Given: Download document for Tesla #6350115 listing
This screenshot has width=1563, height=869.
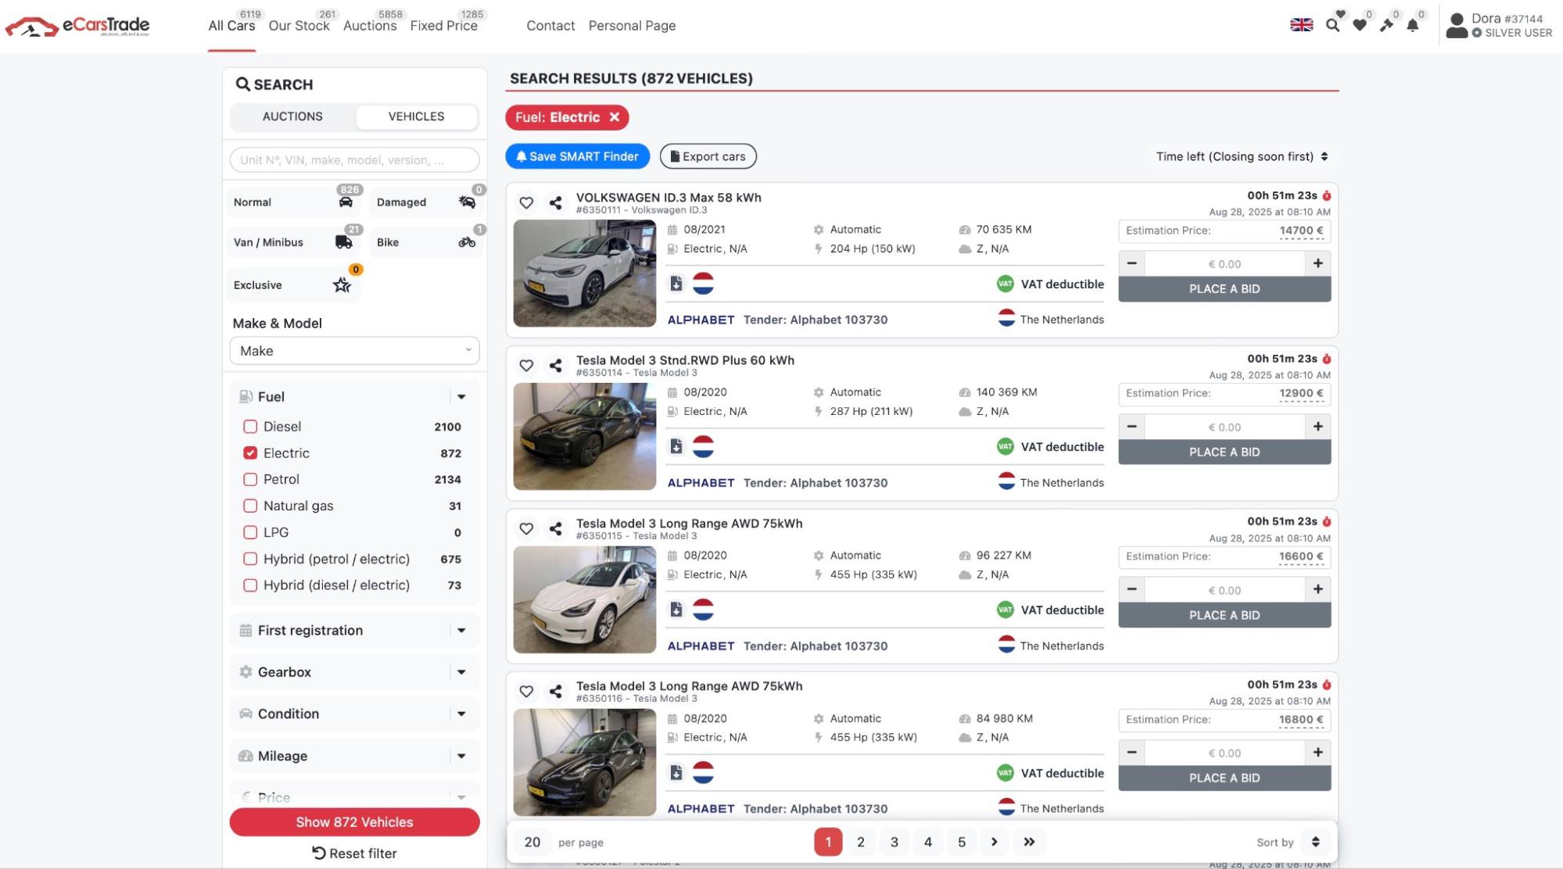Looking at the screenshot, I should coord(676,609).
